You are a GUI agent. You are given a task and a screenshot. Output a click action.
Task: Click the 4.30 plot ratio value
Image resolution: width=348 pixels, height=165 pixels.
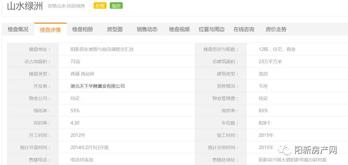click(75, 123)
